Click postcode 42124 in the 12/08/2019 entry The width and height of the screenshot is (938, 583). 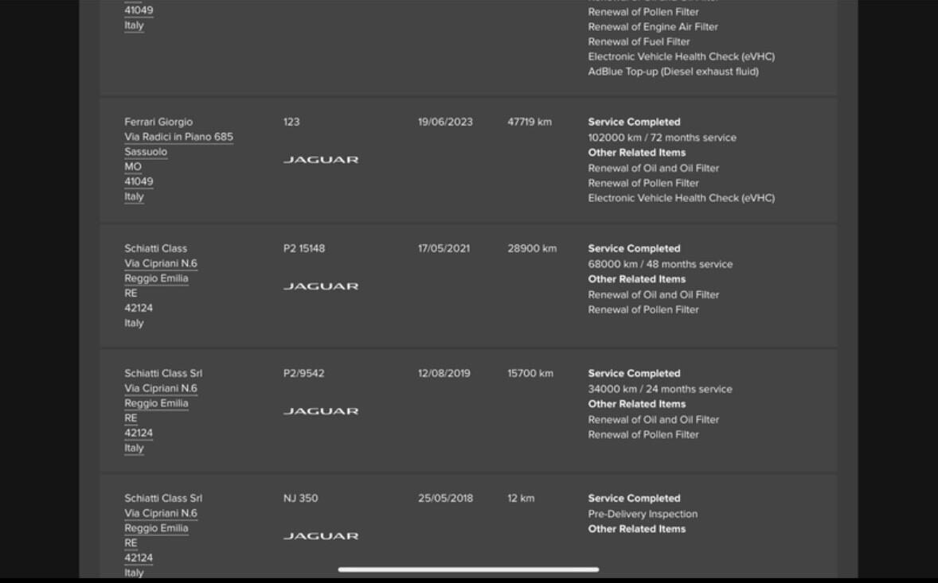tap(139, 433)
